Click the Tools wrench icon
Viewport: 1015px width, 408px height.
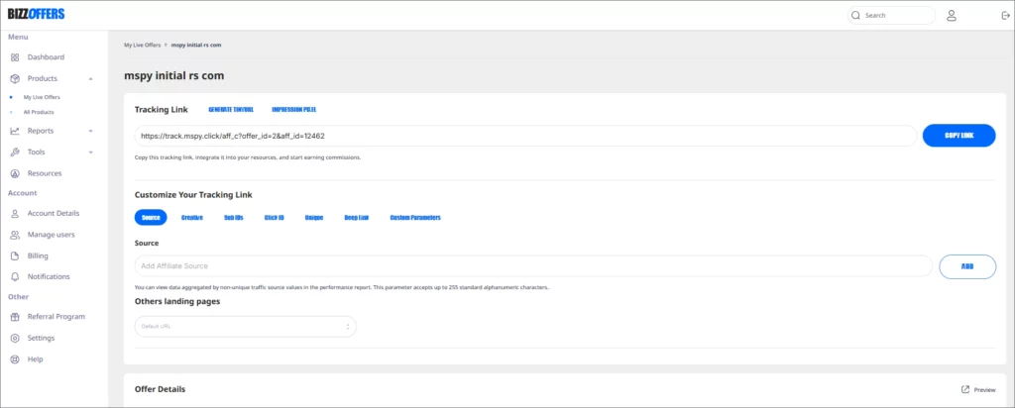coord(15,153)
